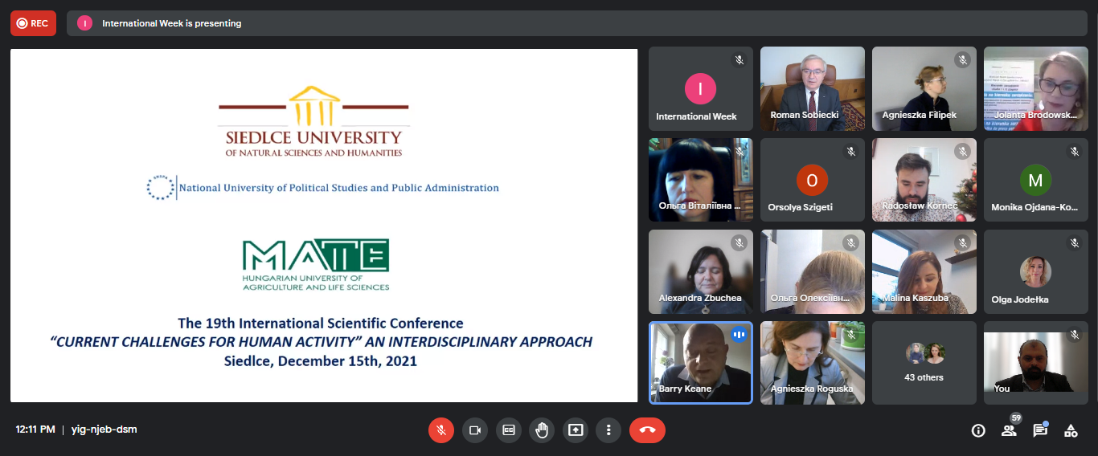
Task: Click the speaking indicator on Barry Keane tile
Action: pos(739,335)
